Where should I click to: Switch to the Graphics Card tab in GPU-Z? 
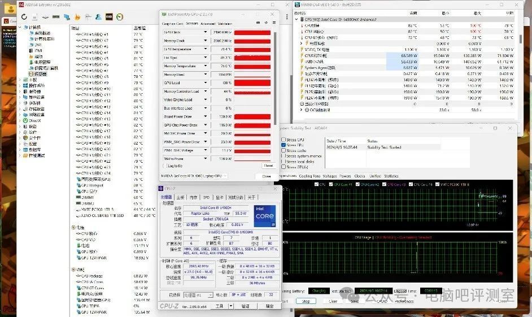pyautogui.click(x=172, y=24)
